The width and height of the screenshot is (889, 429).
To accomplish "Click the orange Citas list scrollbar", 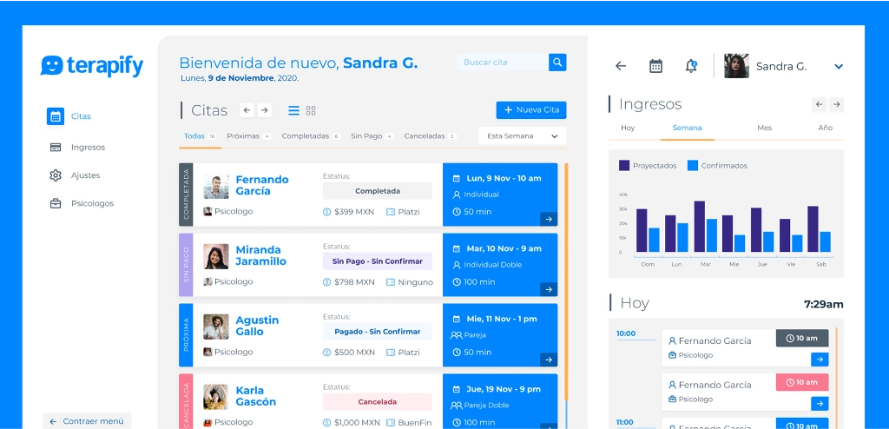I will [566, 282].
